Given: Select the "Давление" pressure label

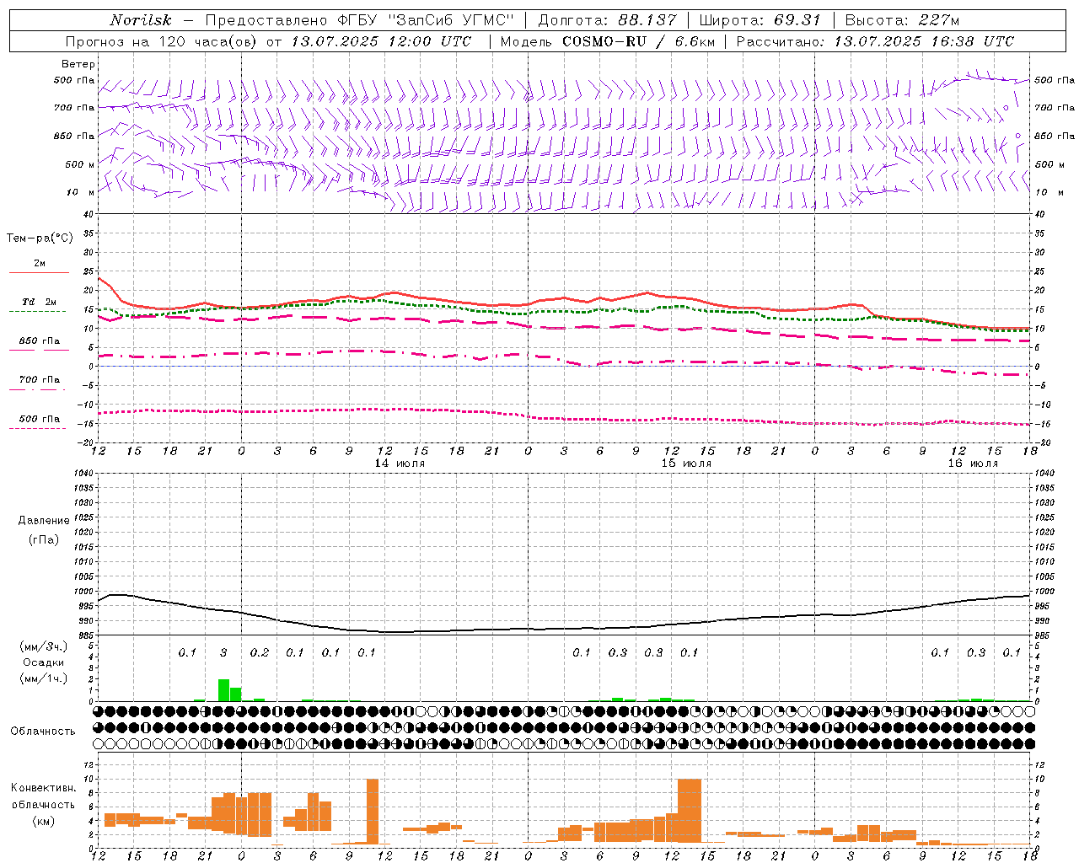Looking at the screenshot, I should (x=43, y=521).
